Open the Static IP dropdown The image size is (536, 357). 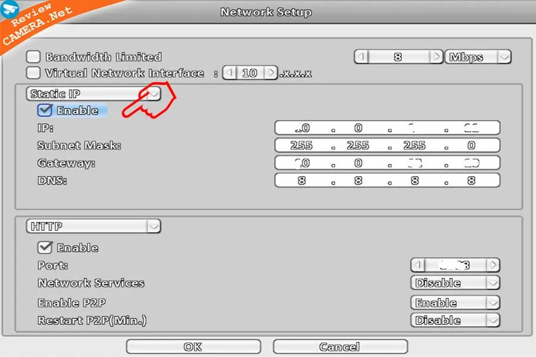pyautogui.click(x=94, y=93)
